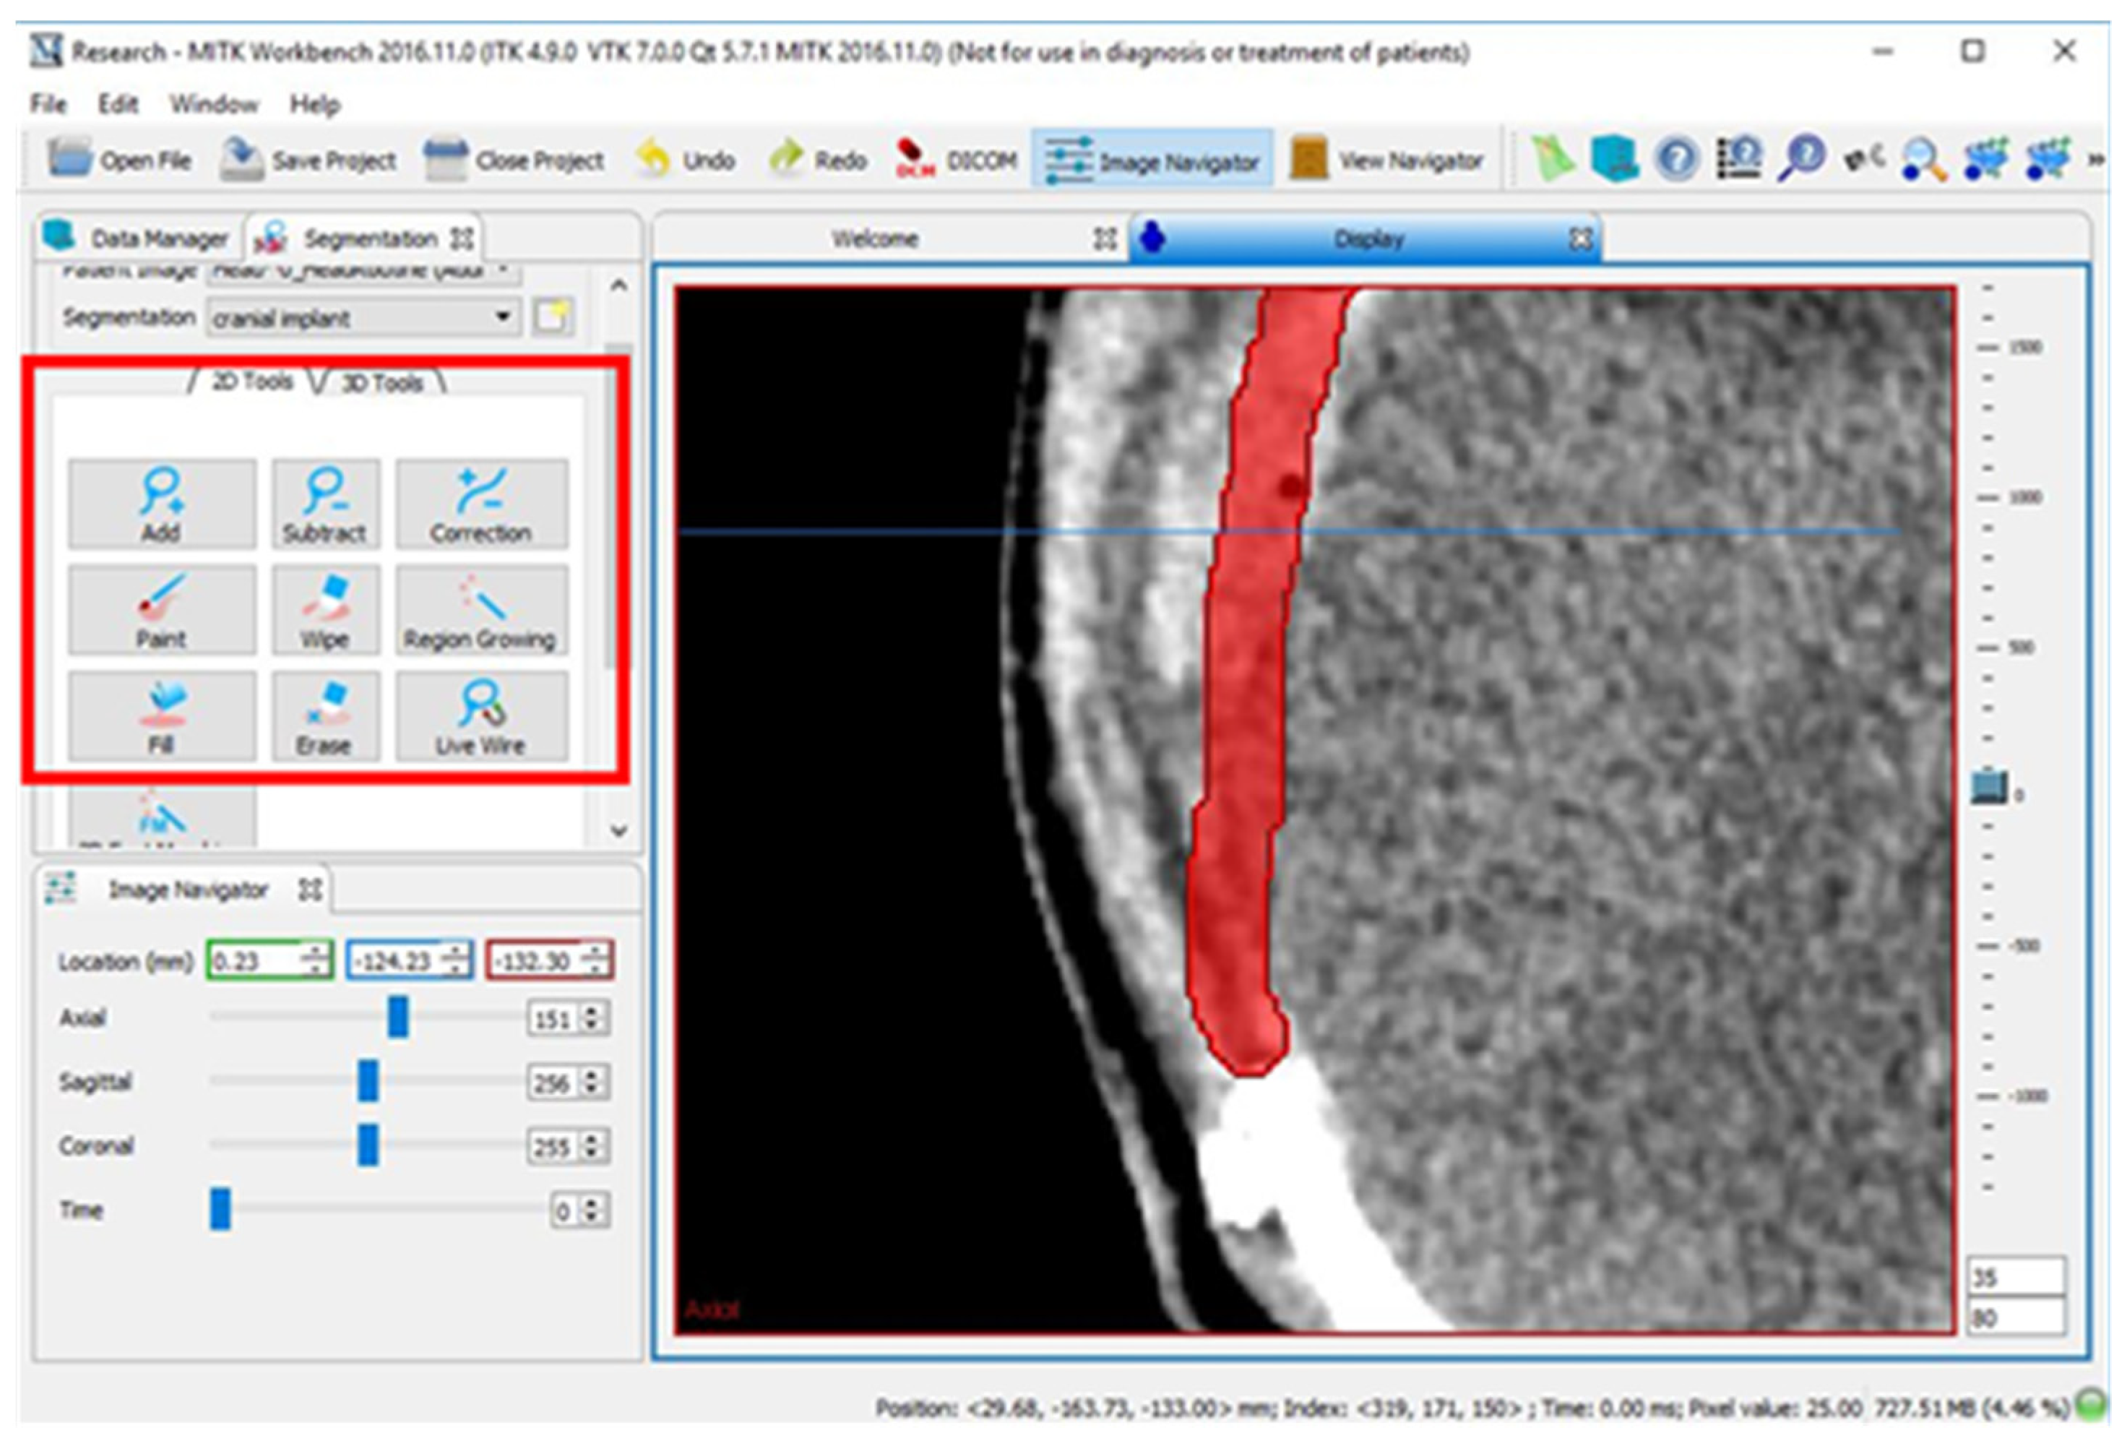This screenshot has width=2127, height=1454.
Task: Select the Add segmentation tool
Action: click(x=161, y=504)
